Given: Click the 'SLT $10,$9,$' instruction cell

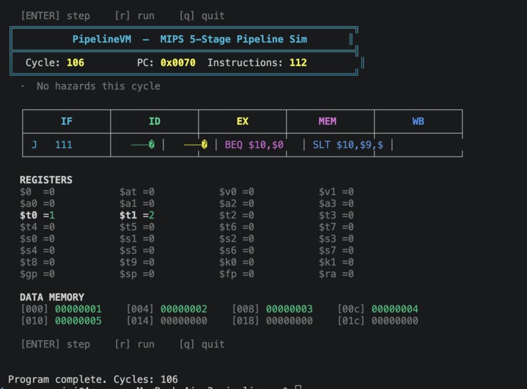Looking at the screenshot, I should point(348,145).
